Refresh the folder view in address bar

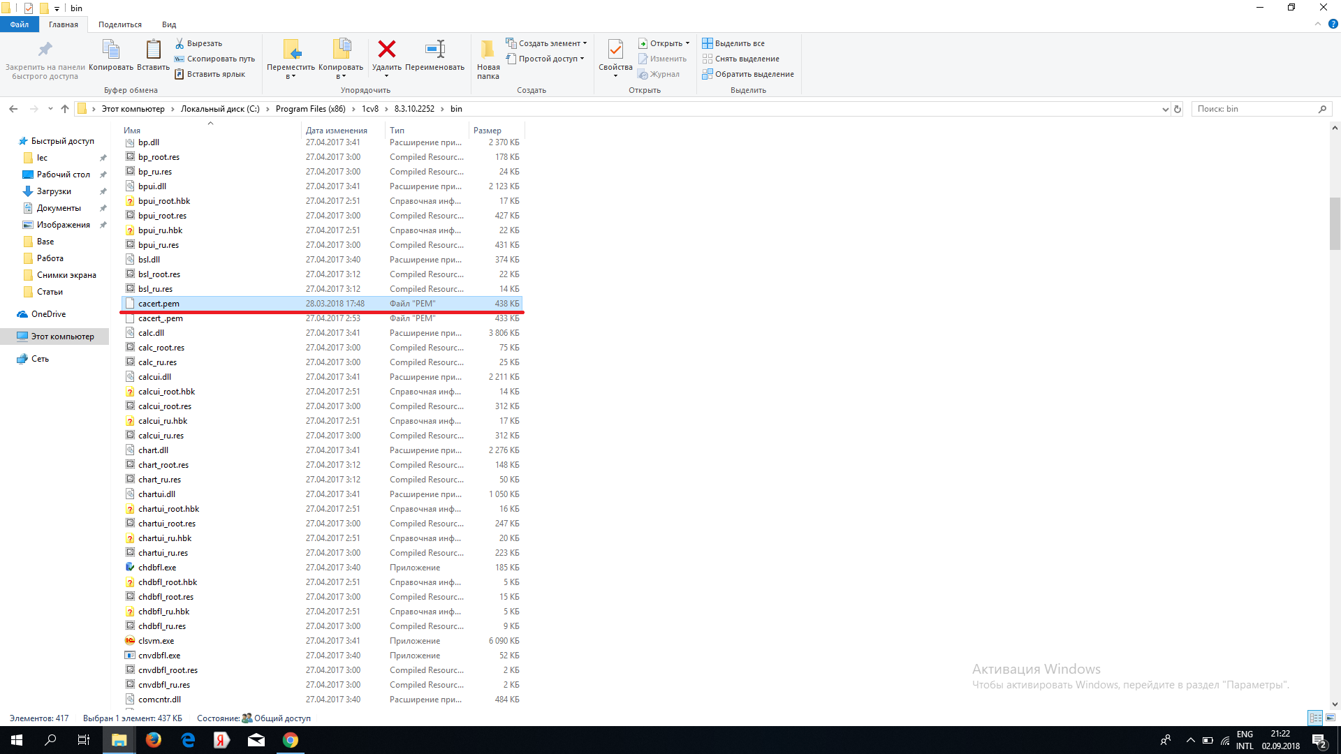click(x=1178, y=109)
